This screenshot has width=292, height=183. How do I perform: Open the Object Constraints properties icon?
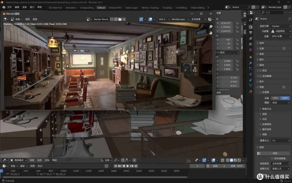tap(251, 80)
